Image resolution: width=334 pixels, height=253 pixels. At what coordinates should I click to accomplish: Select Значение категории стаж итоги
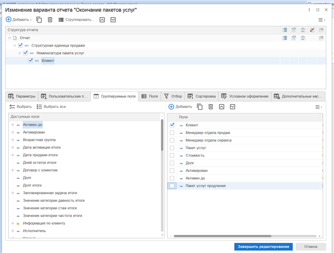pos(50,208)
